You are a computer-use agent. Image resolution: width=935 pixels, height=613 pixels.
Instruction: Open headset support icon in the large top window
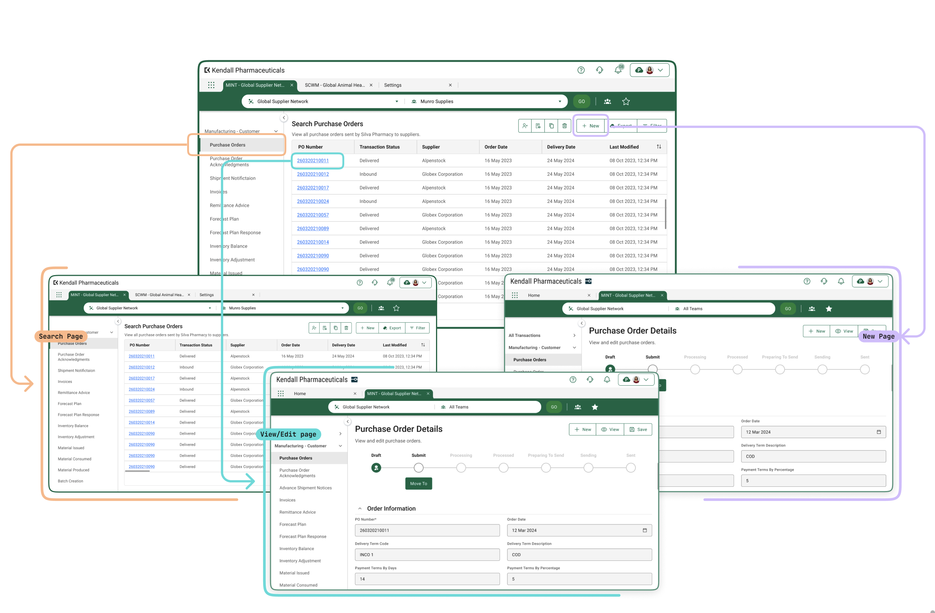(600, 70)
